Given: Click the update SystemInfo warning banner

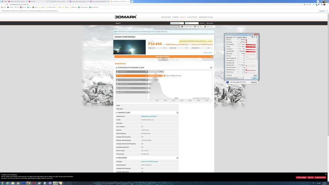Looking at the screenshot, I should 195,41.
